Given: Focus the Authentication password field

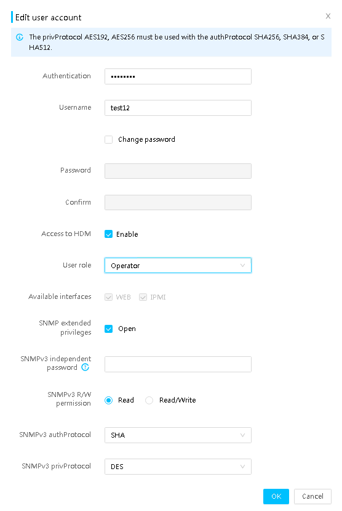Looking at the screenshot, I should 178,76.
